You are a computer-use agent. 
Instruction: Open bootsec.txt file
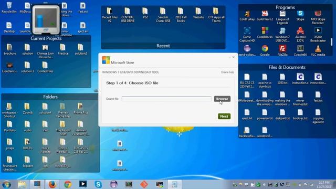click(300, 114)
